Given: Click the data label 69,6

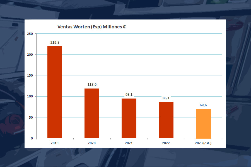Looking at the screenshot, I should [203, 105].
